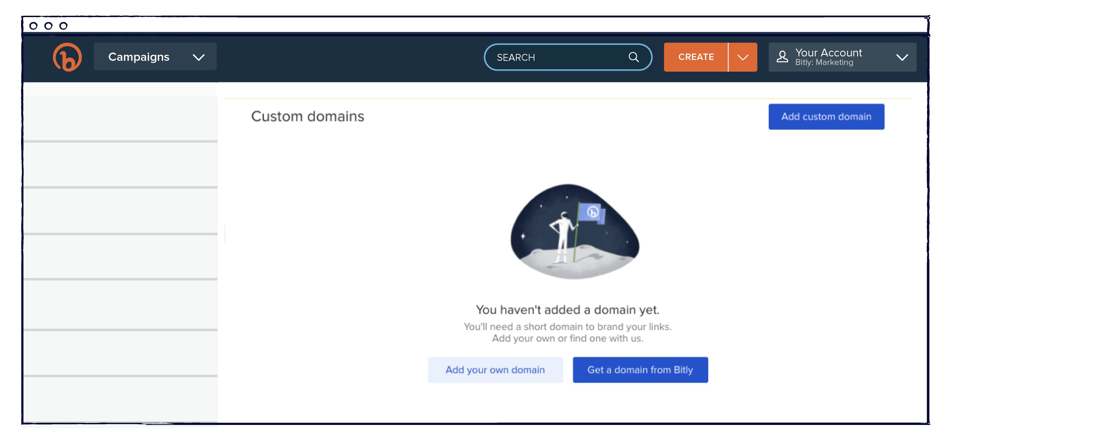Screen dimensions: 1117x439
Task: Click Get a domain from Bitly
Action: tap(641, 369)
